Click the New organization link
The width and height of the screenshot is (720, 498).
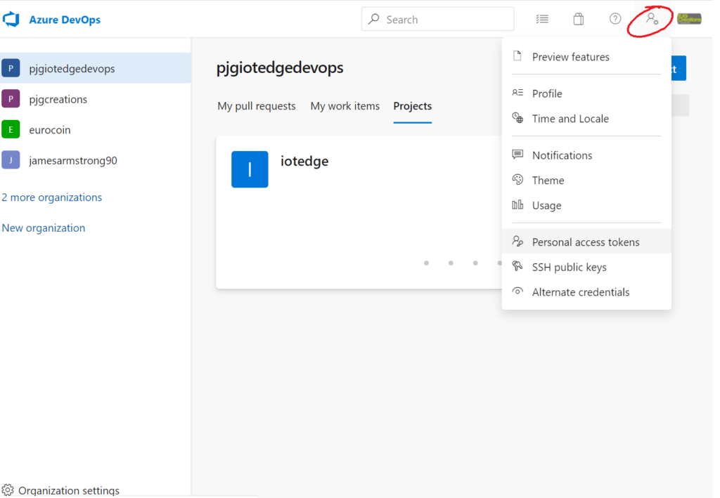point(44,228)
